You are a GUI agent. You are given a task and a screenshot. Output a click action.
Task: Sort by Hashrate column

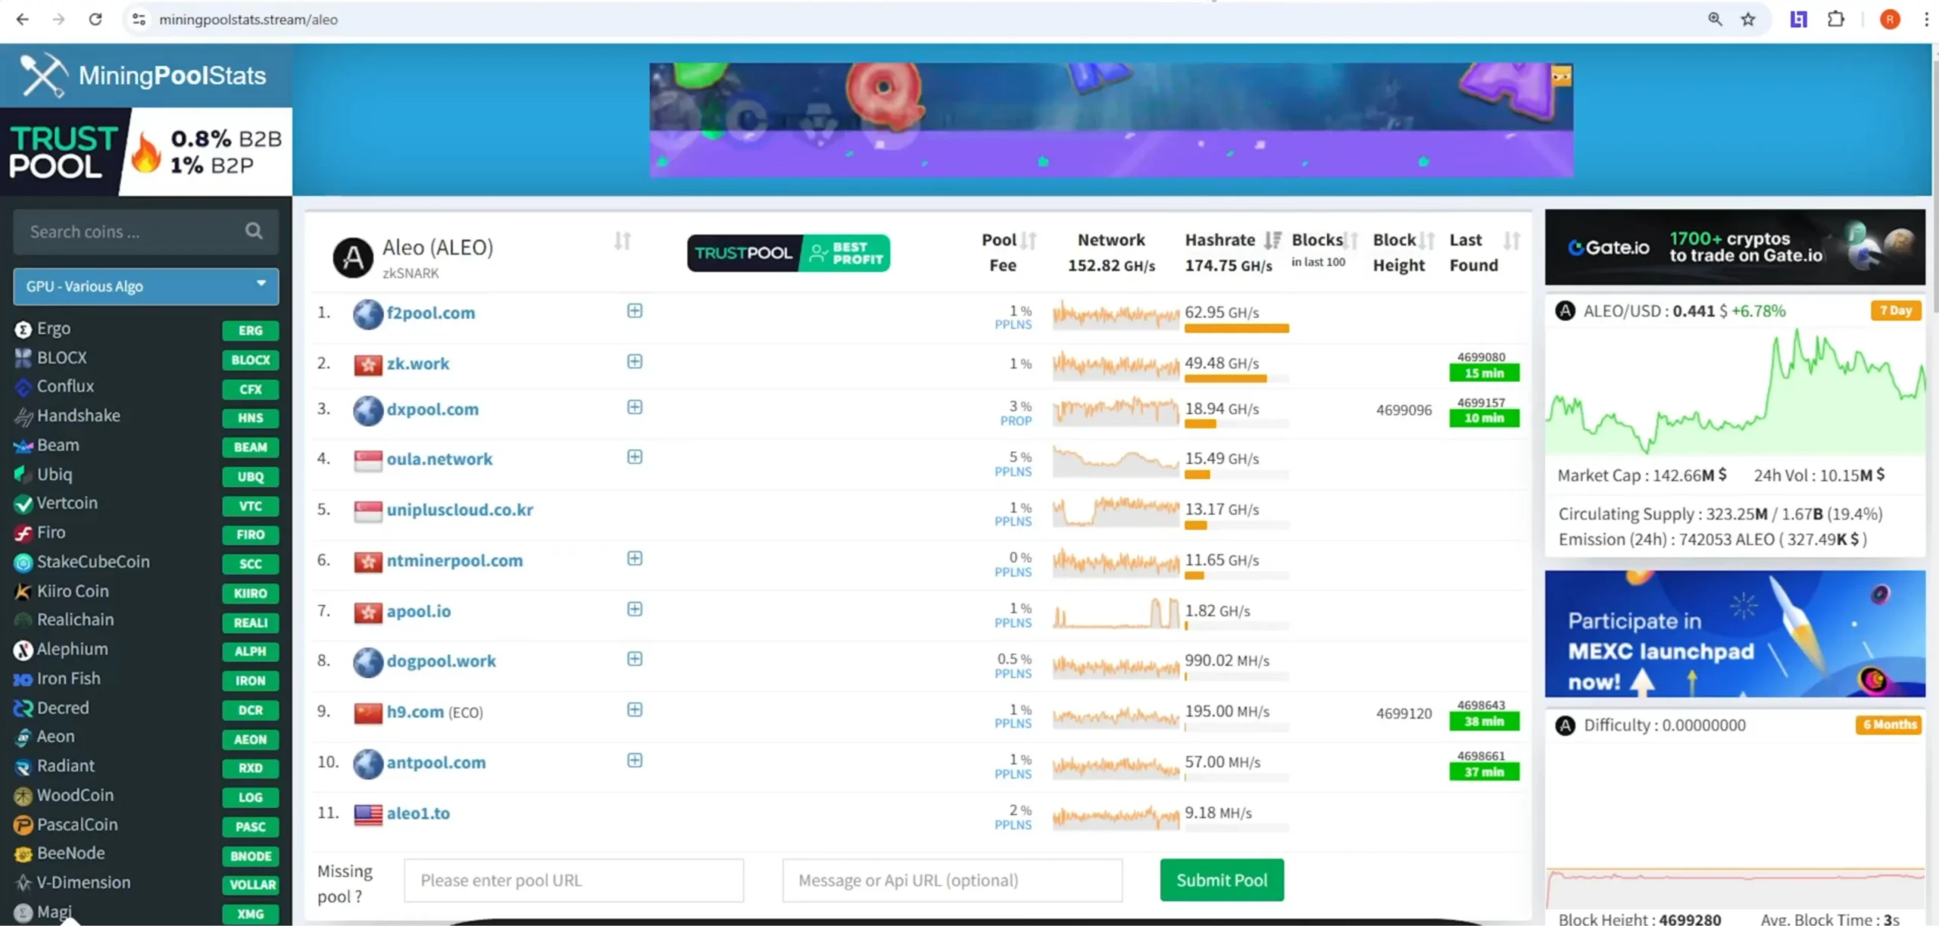pyautogui.click(x=1272, y=241)
